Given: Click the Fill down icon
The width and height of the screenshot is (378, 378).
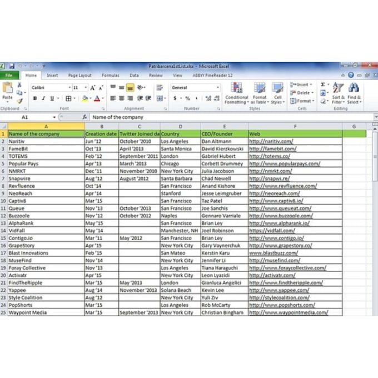Looking at the screenshot, I should pos(323,93).
